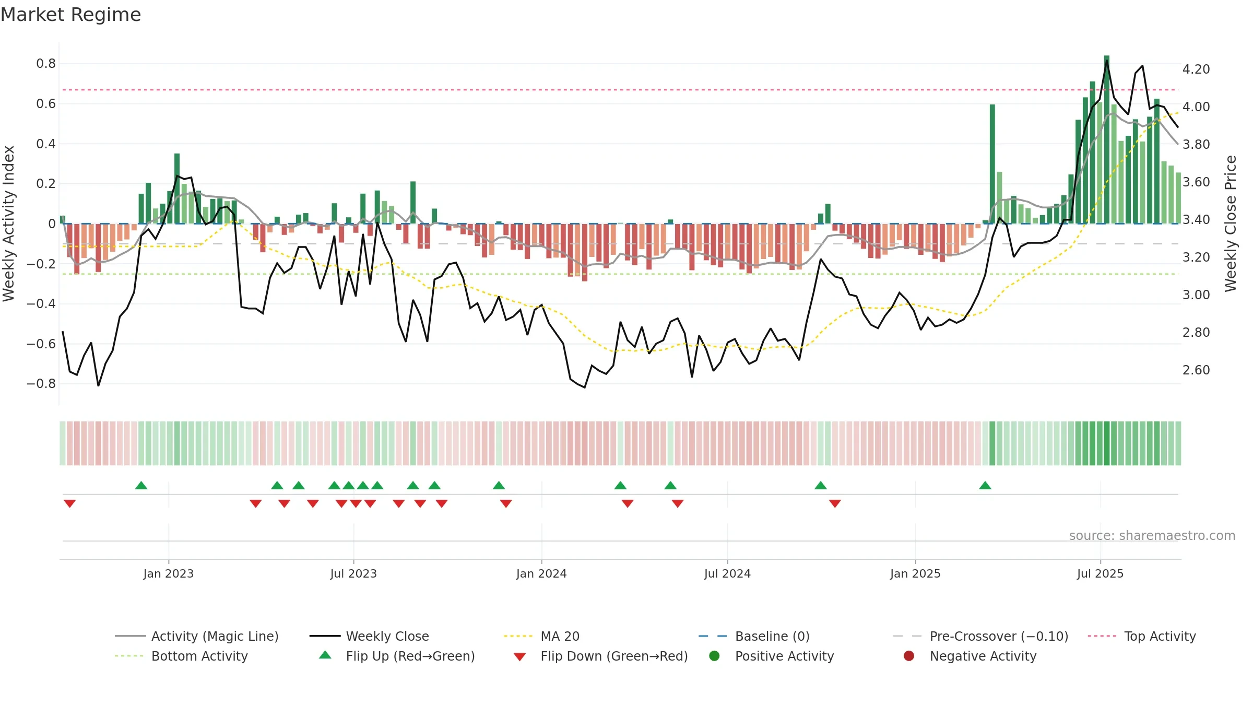Toggle the Top Activity legend entry
Screen dimensions: 1253x705
point(1142,636)
